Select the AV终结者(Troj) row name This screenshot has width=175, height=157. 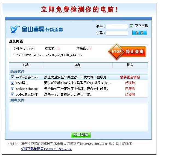[27, 77]
